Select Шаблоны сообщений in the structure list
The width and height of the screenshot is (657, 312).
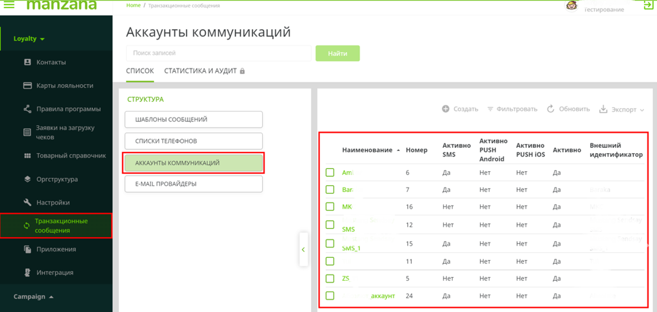[193, 120]
